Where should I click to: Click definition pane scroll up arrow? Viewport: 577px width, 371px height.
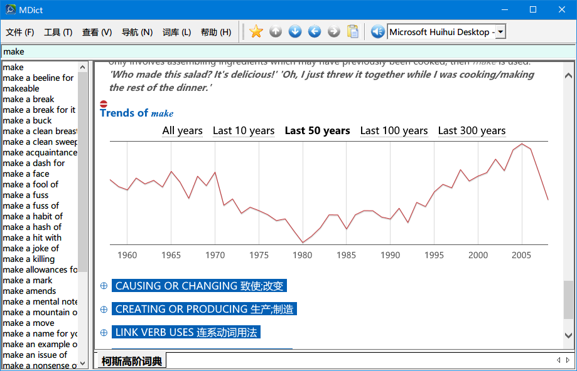point(569,76)
